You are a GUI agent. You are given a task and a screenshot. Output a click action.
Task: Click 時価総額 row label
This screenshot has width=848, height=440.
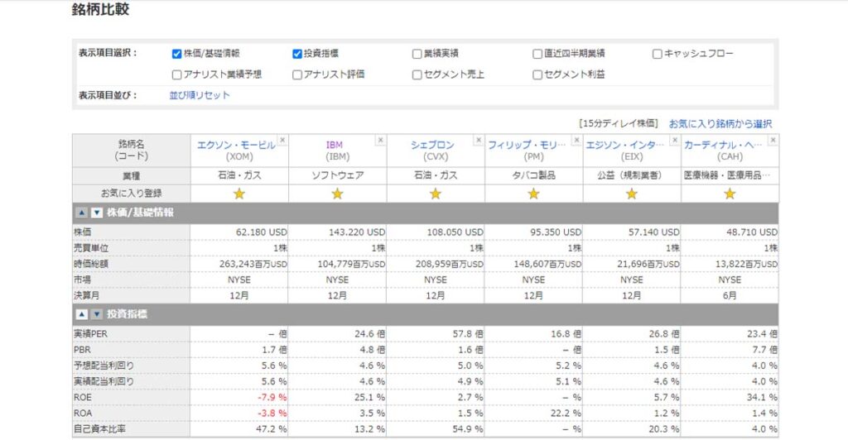(91, 264)
